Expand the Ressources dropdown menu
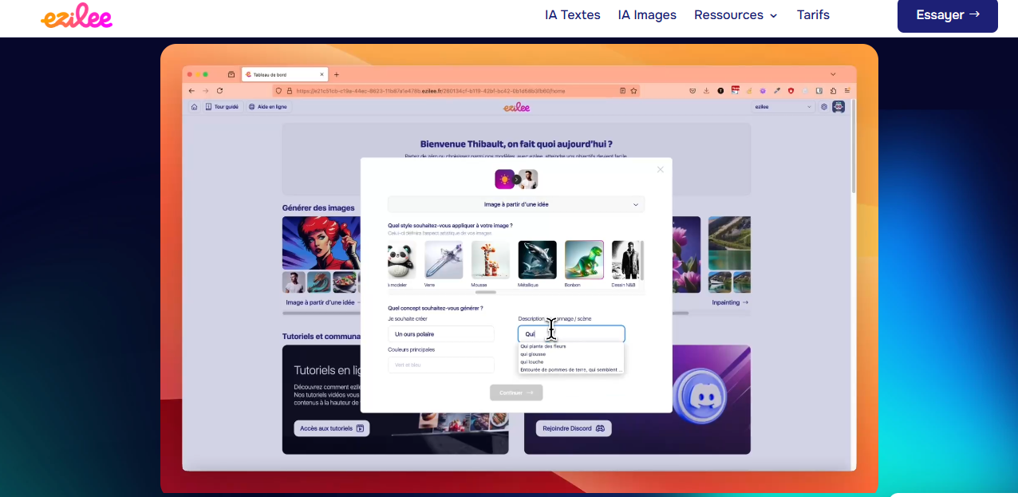The image size is (1018, 497). [735, 15]
